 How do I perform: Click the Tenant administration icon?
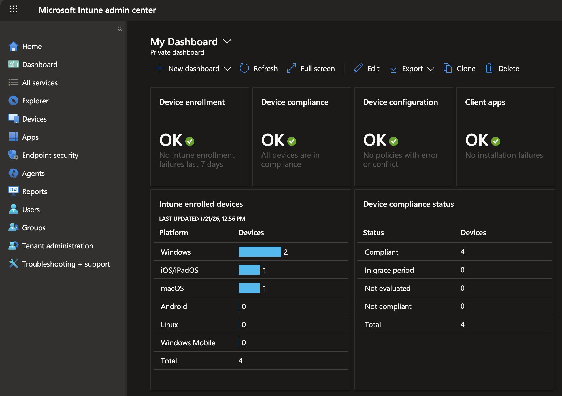13,246
